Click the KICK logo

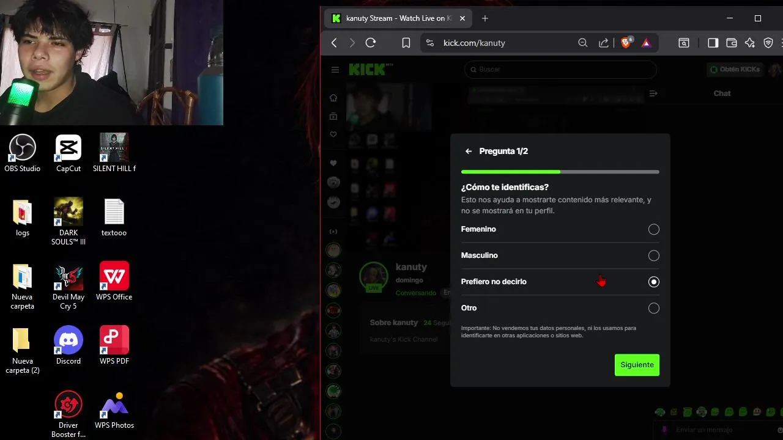coord(368,70)
